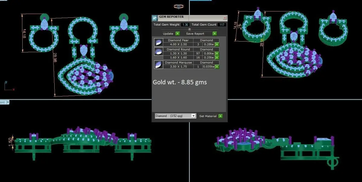Click the Total Gem Weight value 1.36
The width and height of the screenshot is (362, 182).
[x=185, y=25]
